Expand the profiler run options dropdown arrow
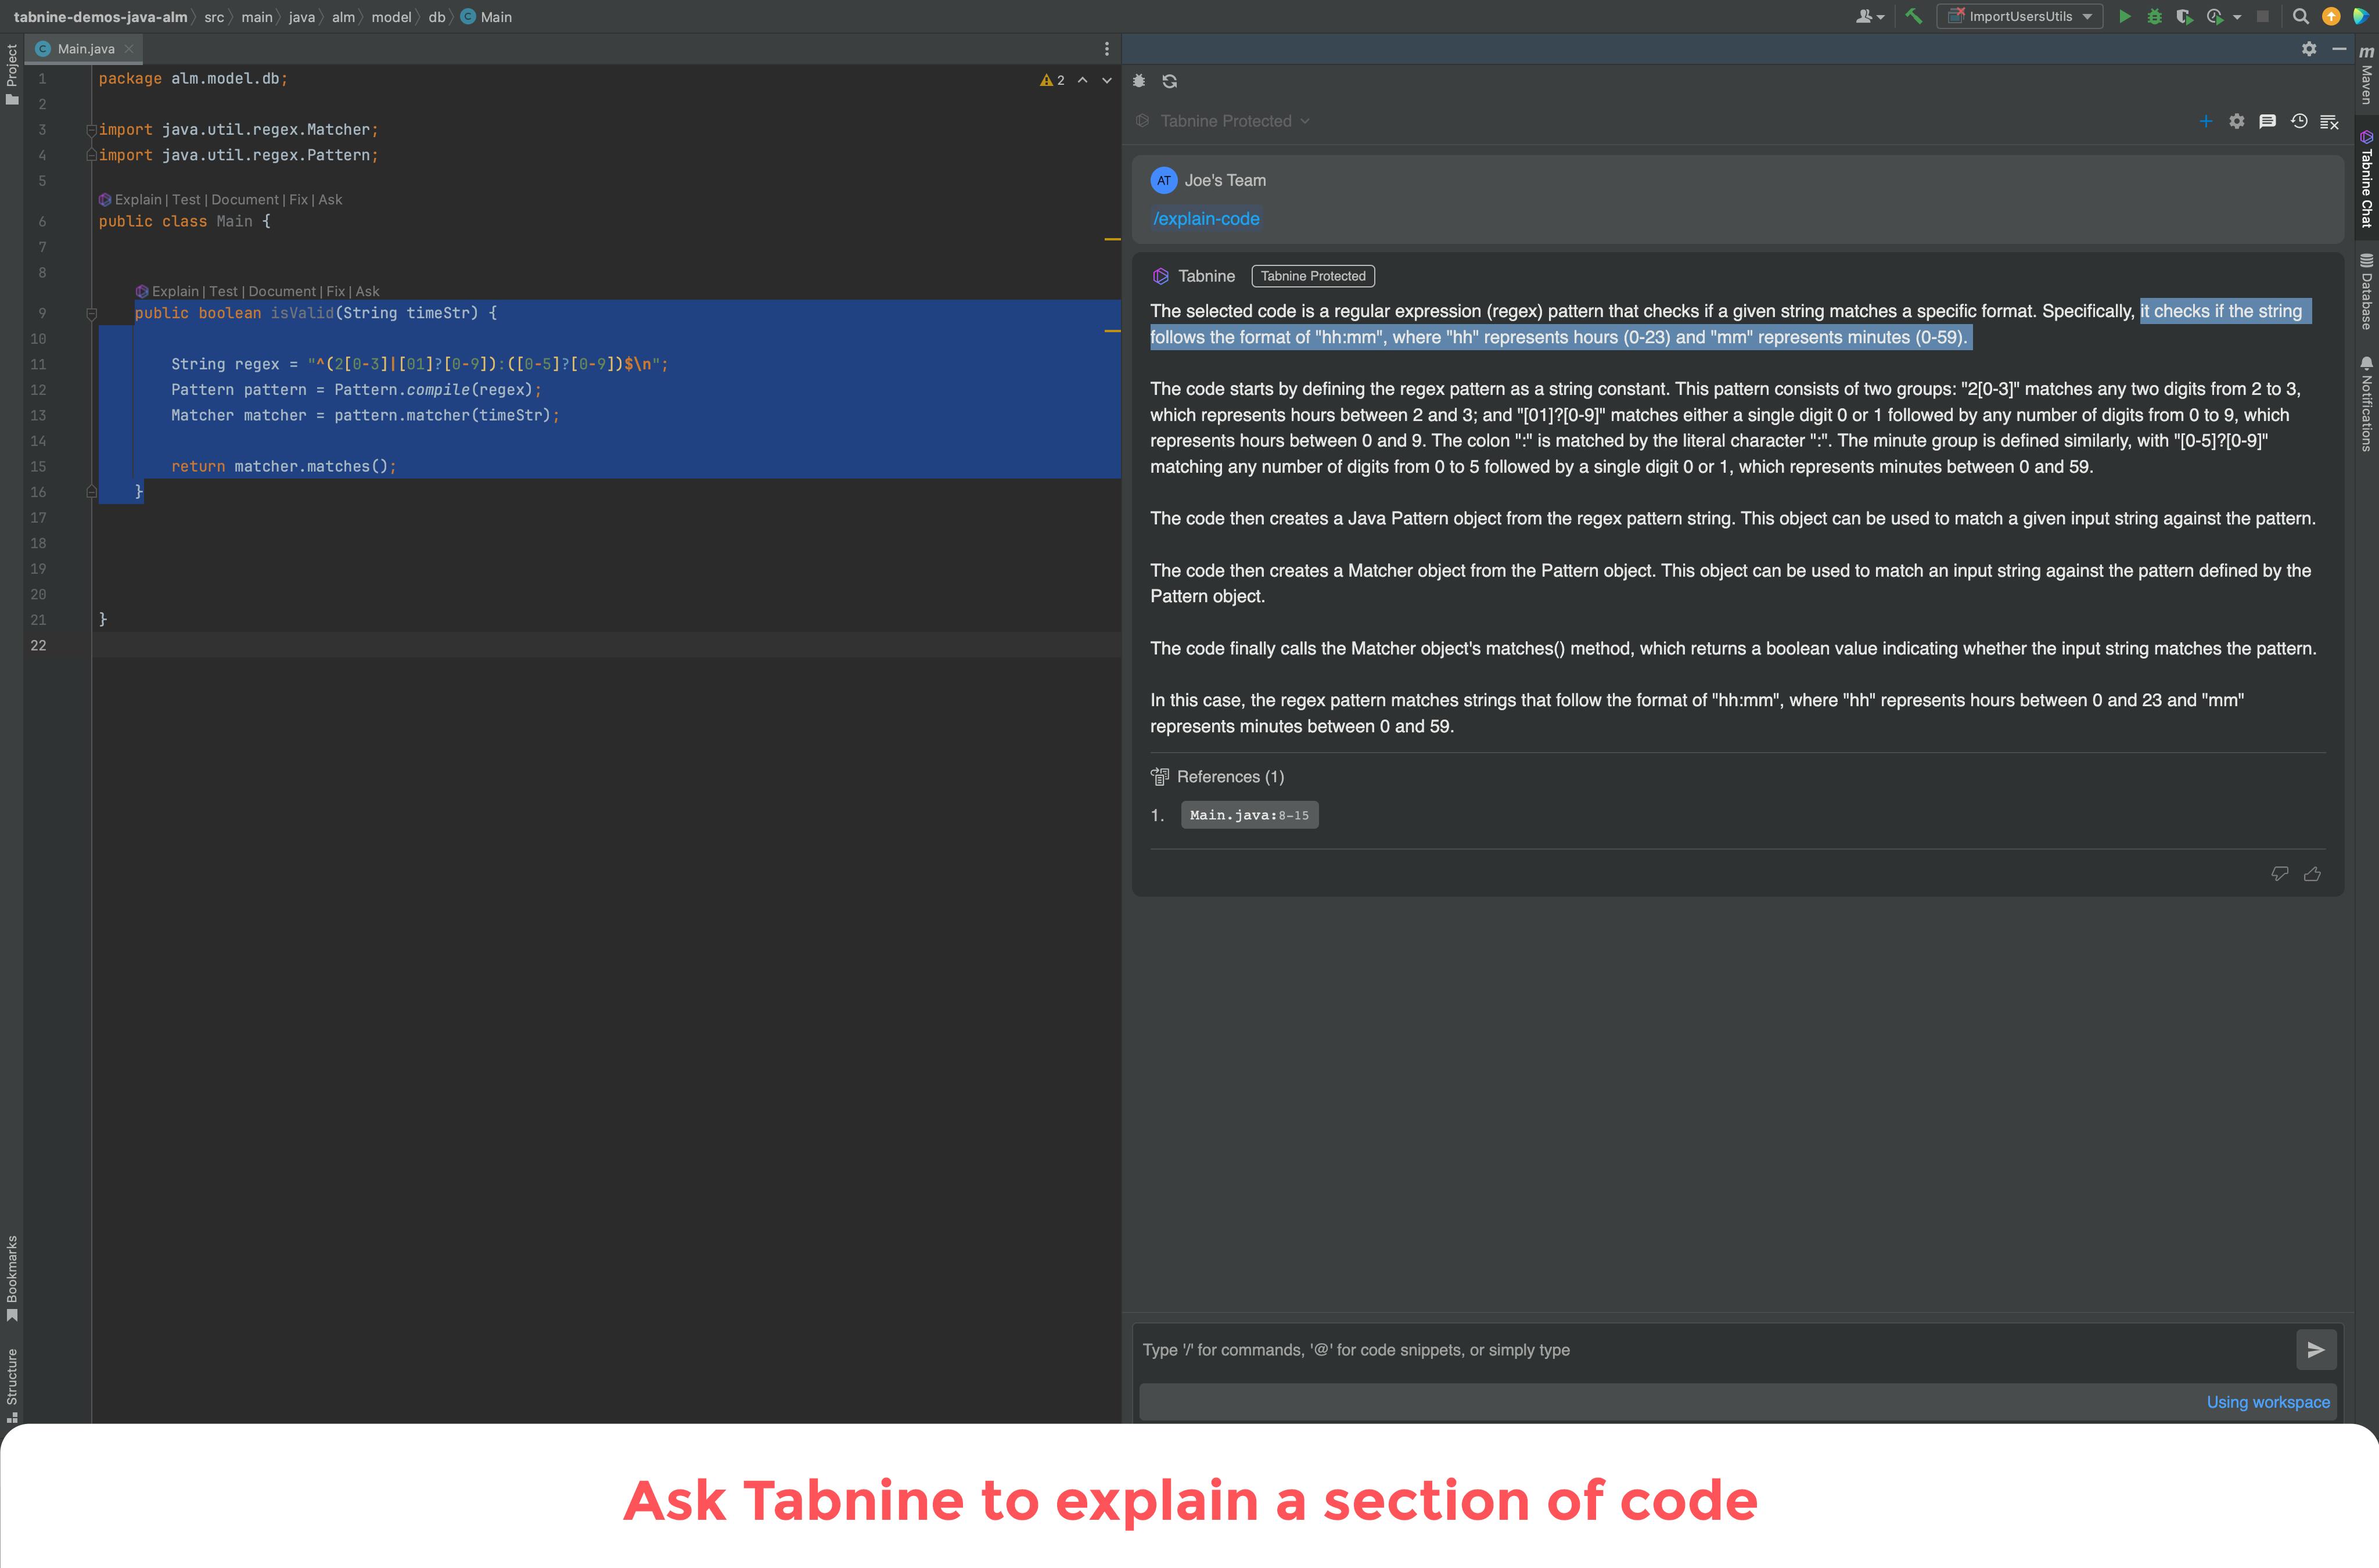The image size is (2379, 1568). [2237, 17]
